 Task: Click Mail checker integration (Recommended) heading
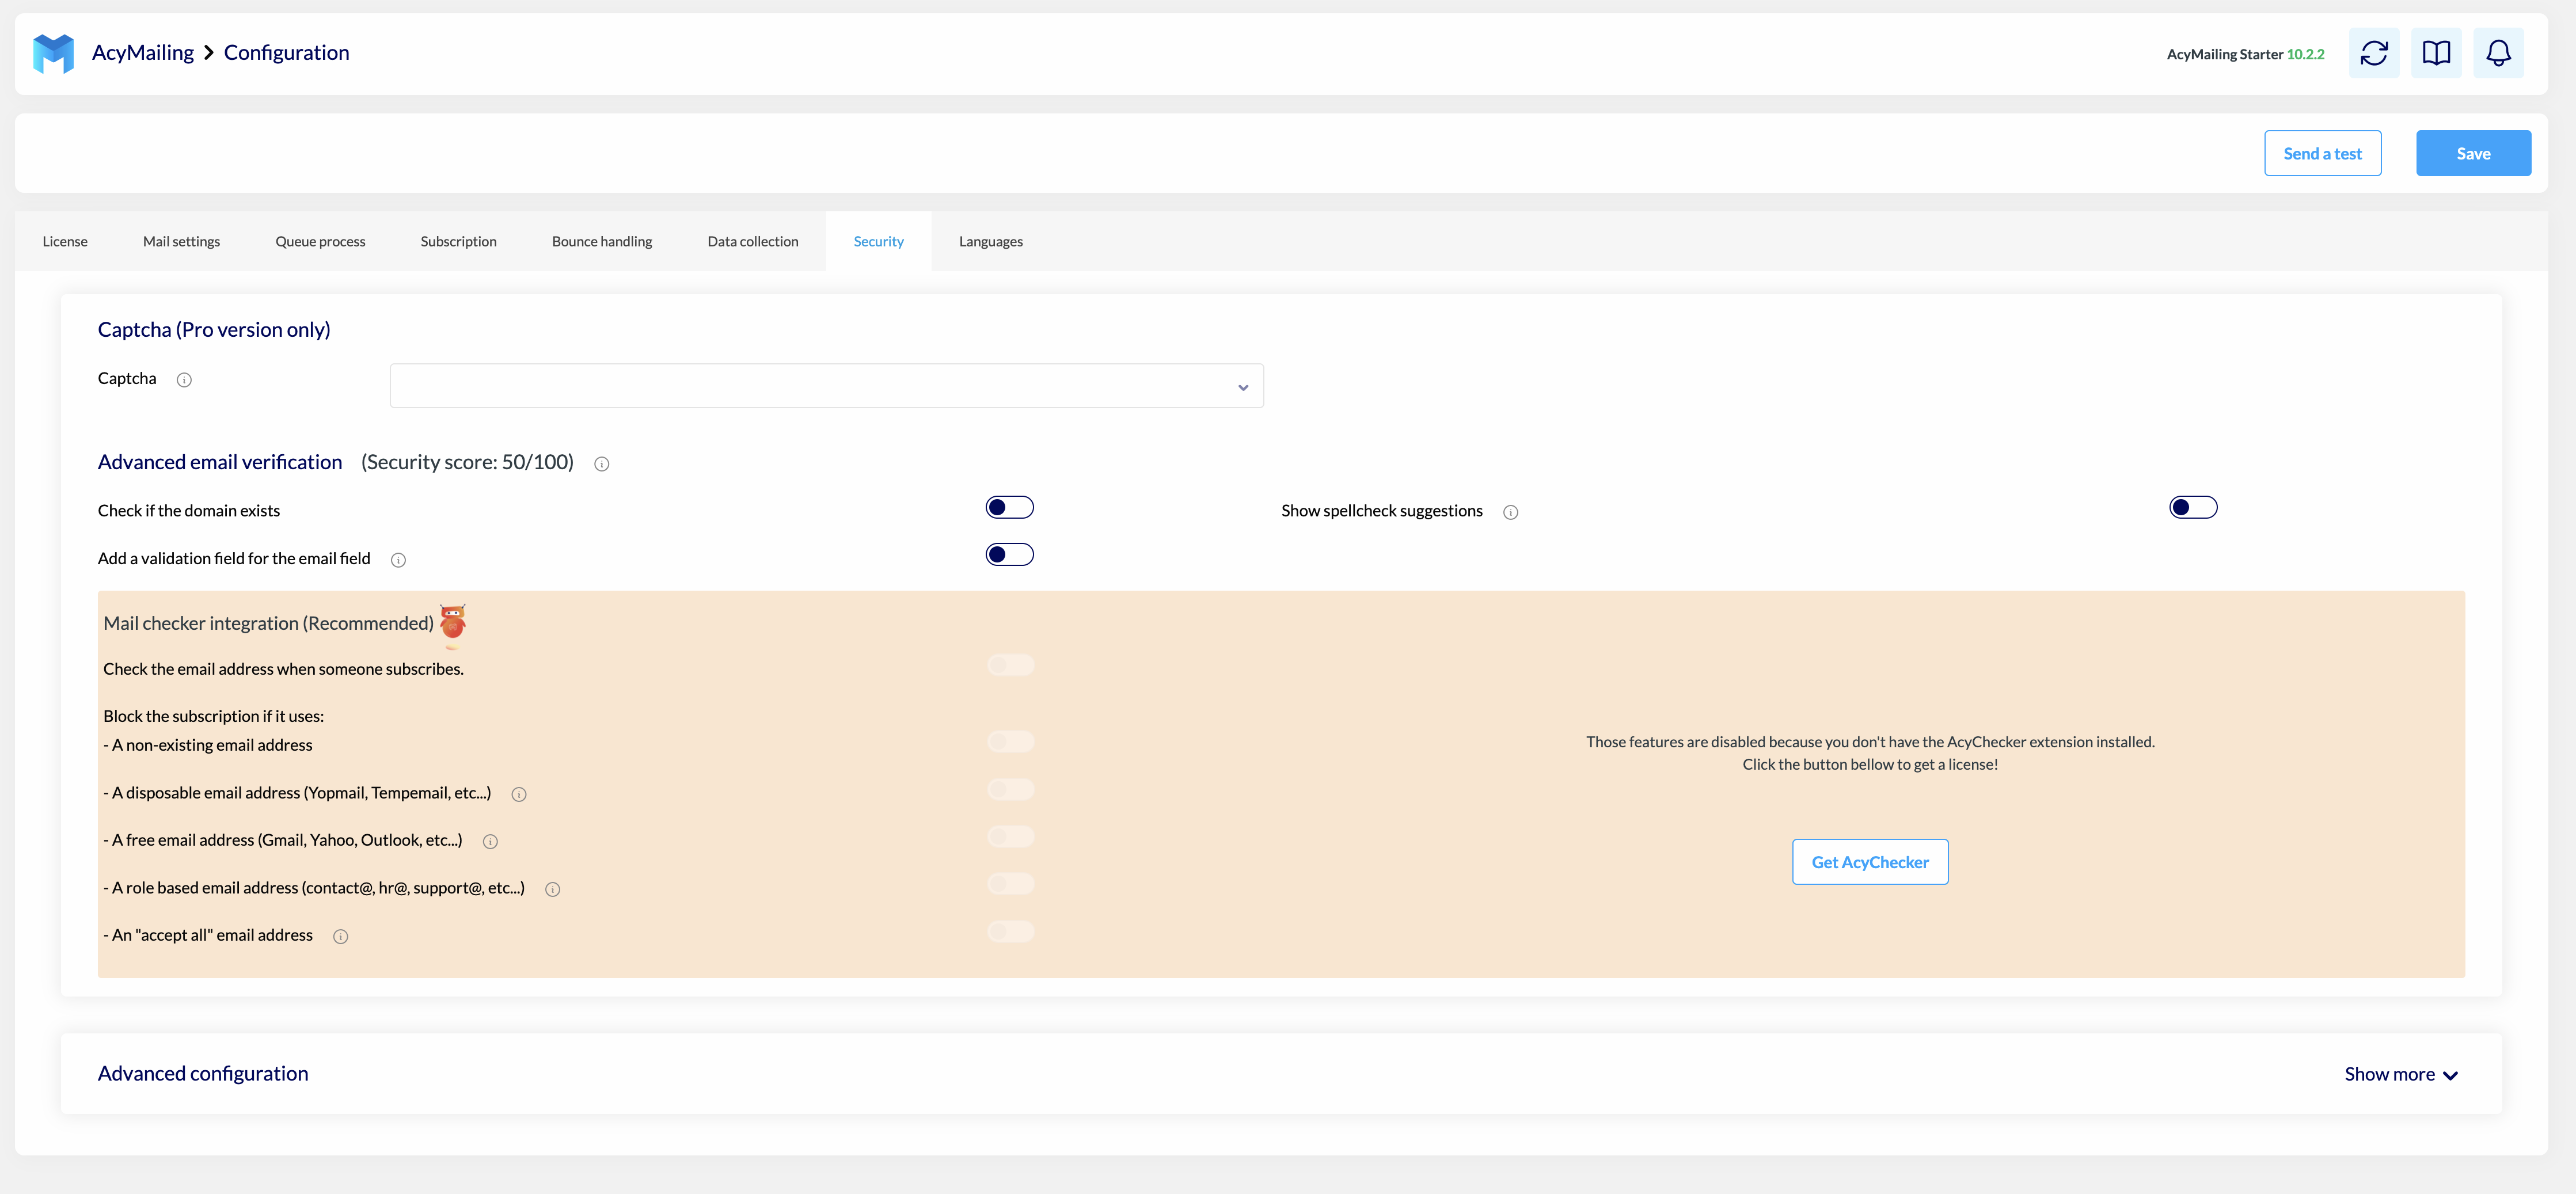[268, 623]
